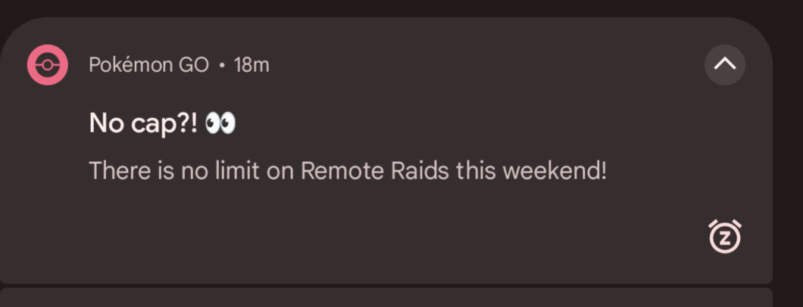Tap the word "GO" in the header

click(193, 65)
